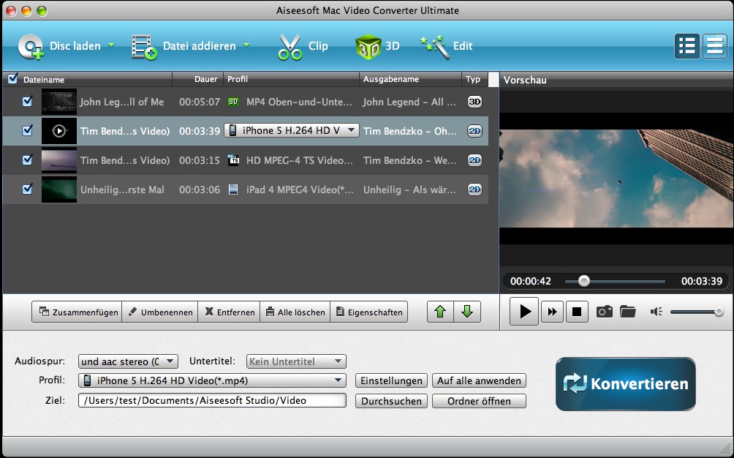Screen dimensions: 734x458
Task: Stop the preview playback
Action: pos(577,312)
